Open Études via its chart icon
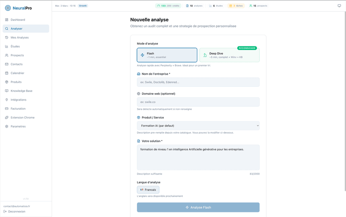This screenshot has width=346, height=217. click(7, 46)
